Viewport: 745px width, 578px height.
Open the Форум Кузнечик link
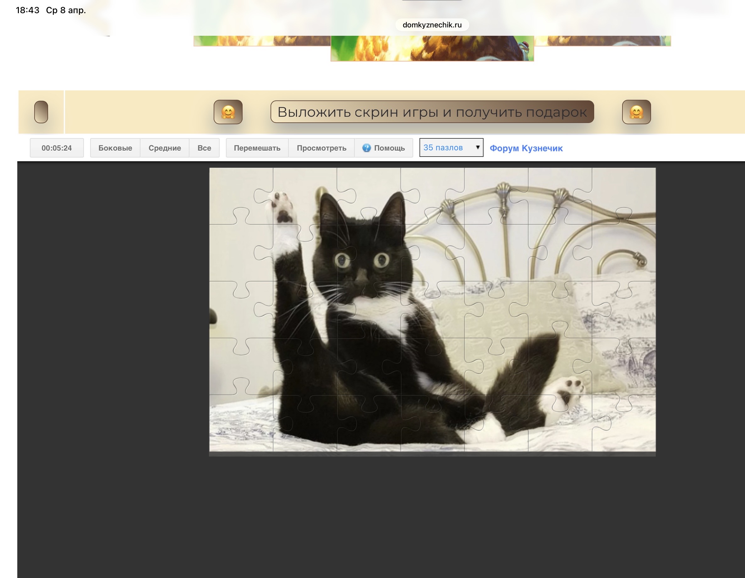tap(526, 148)
